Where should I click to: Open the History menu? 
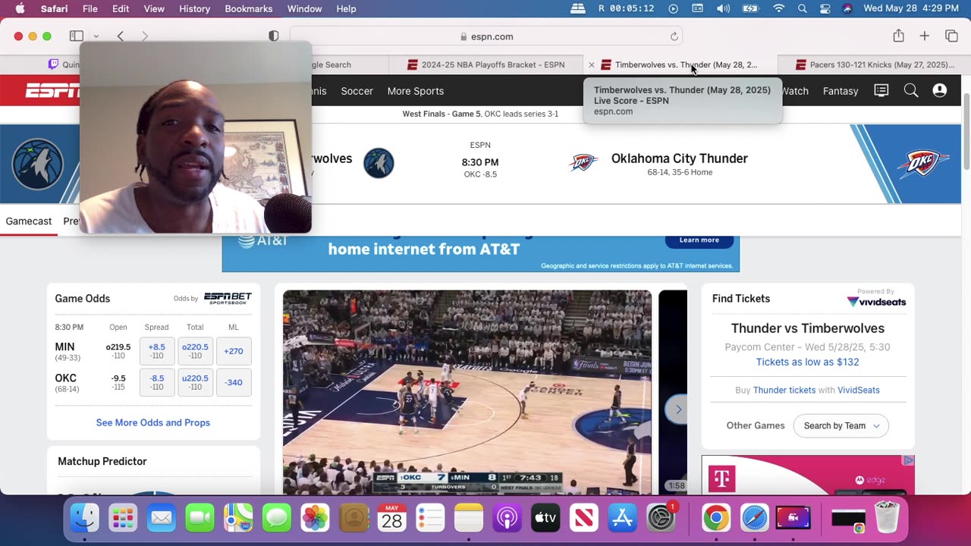point(194,8)
